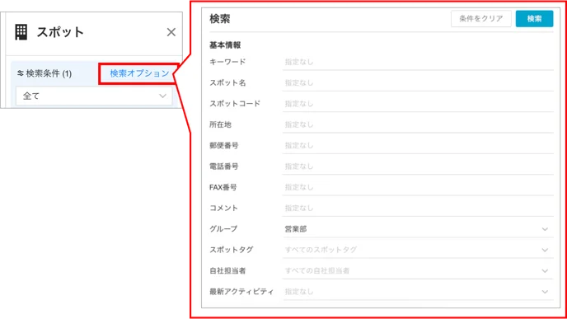Click the FAX番号 input field
This screenshot has height=319, width=567.
tap(418, 187)
